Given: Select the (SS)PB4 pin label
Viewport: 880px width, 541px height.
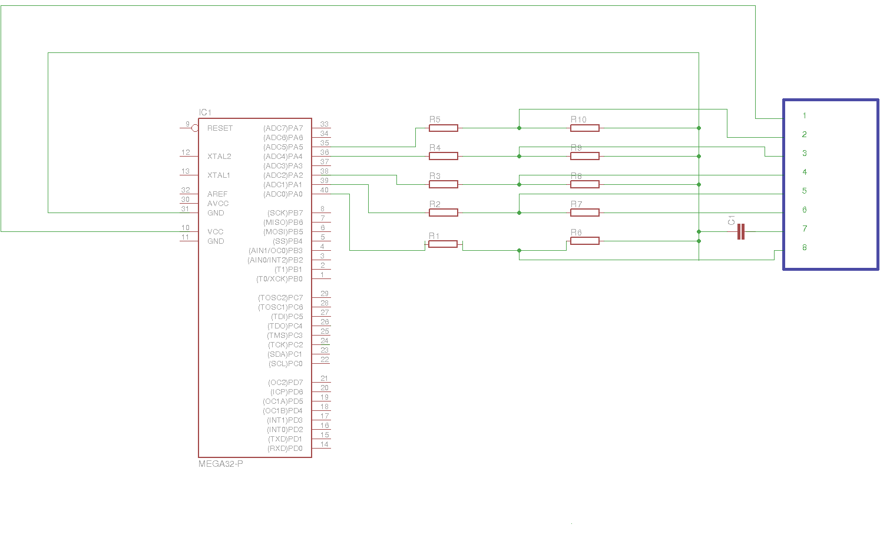Looking at the screenshot, I should 287,241.
